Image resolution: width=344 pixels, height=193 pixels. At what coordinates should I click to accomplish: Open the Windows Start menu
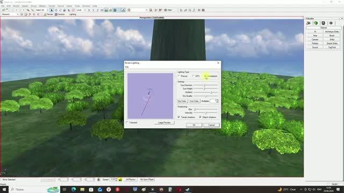click(x=4, y=189)
